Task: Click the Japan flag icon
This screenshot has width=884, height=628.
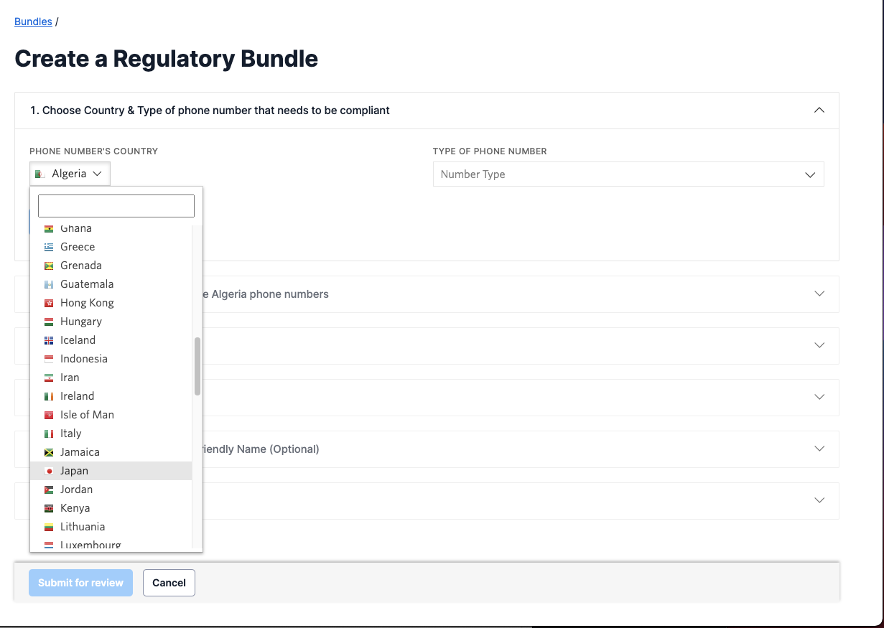Action: (x=49, y=471)
